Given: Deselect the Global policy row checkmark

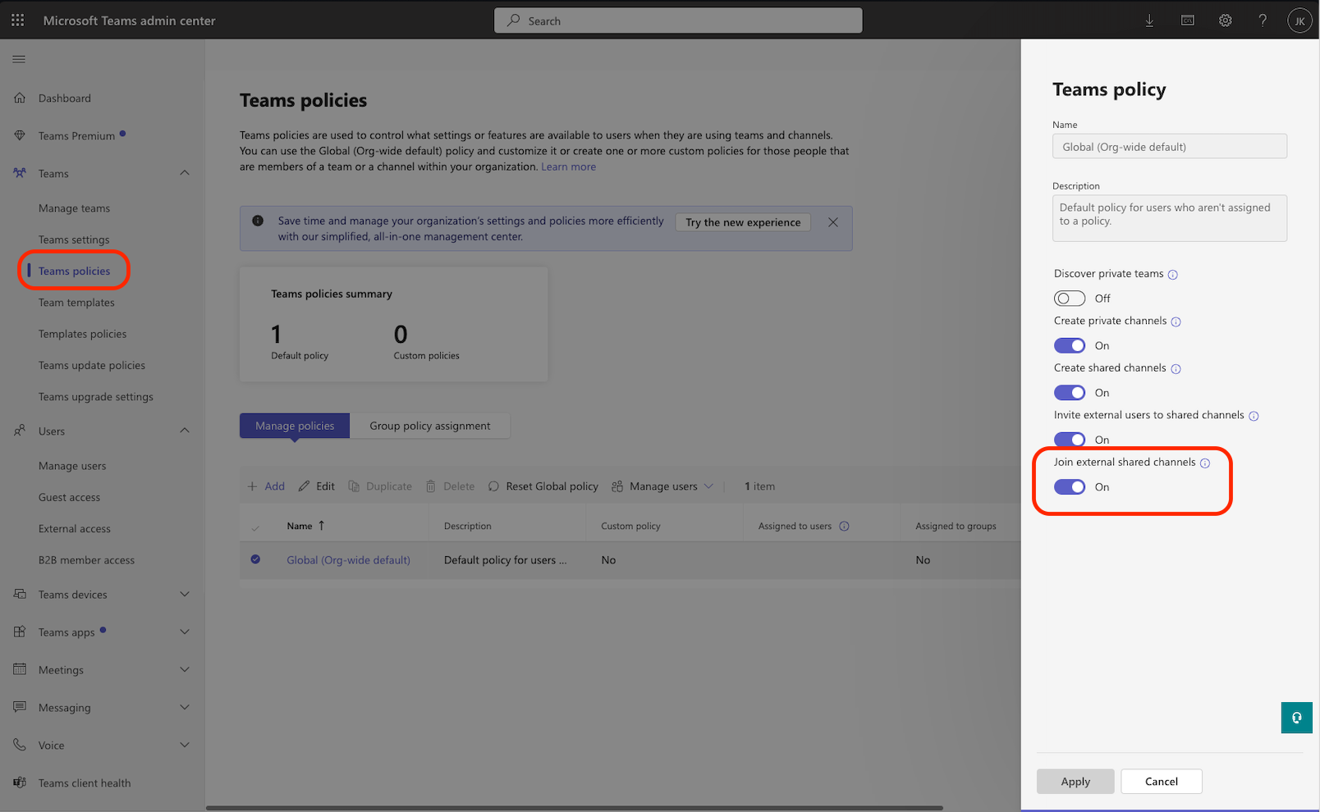Looking at the screenshot, I should pos(255,559).
